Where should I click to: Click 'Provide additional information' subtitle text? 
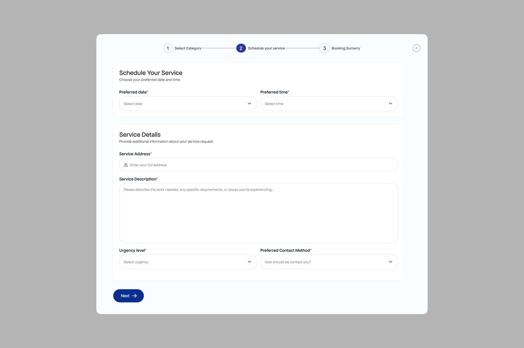click(x=166, y=142)
